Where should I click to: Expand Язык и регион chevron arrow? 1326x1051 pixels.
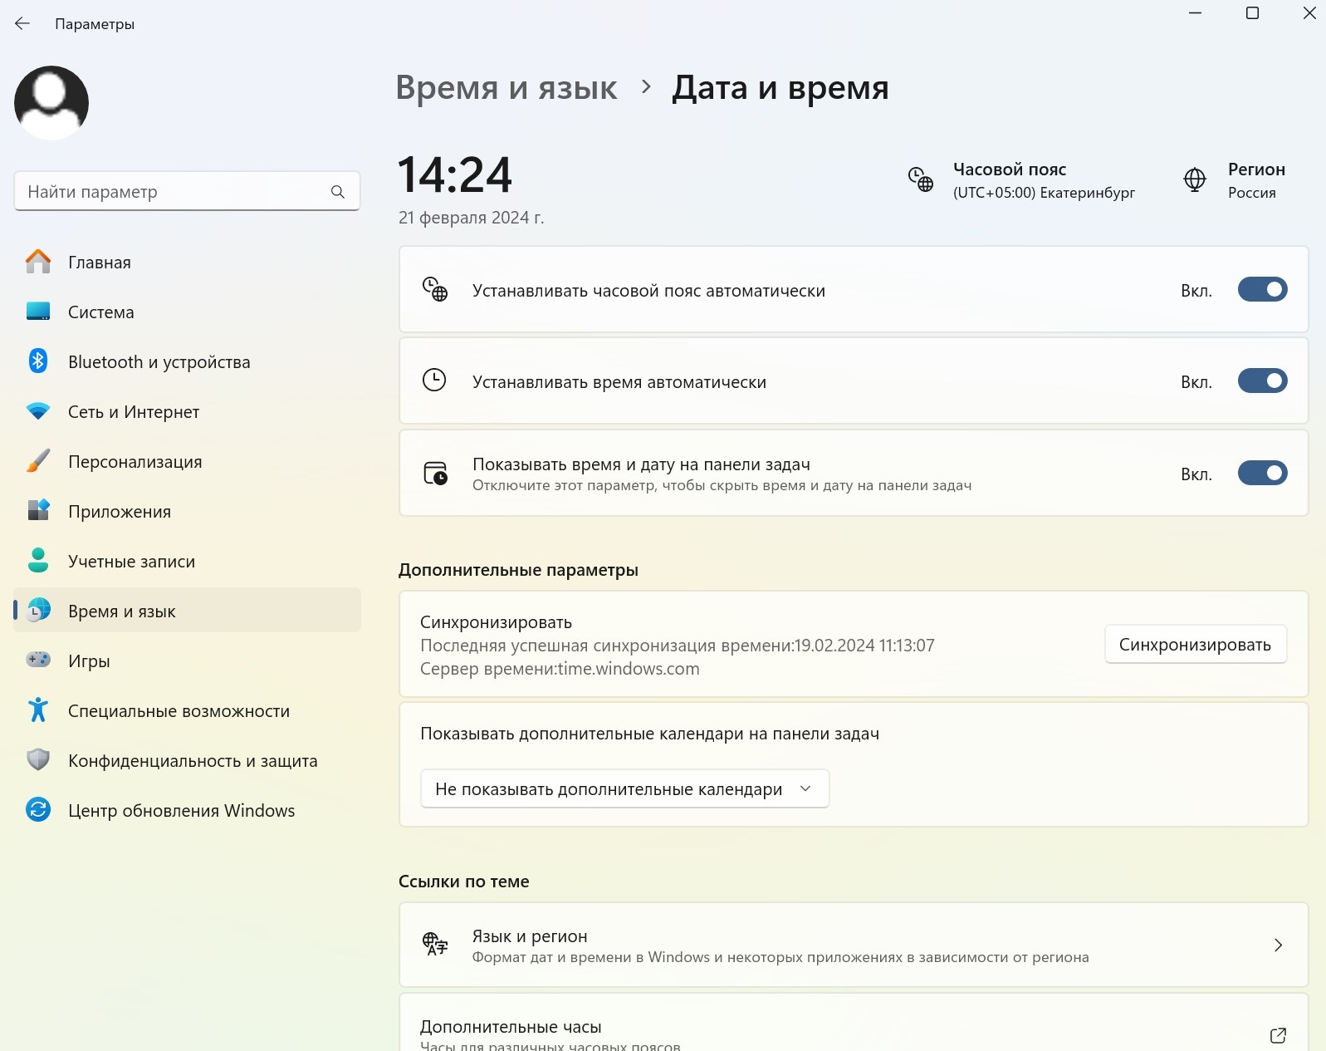click(x=1278, y=945)
